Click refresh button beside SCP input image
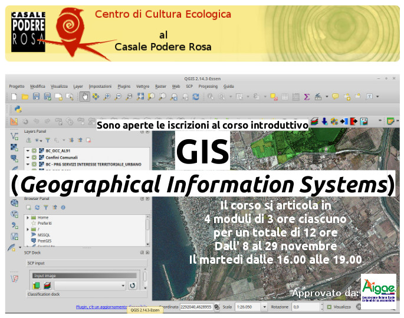This screenshot has width=404, height=318. coord(133,286)
